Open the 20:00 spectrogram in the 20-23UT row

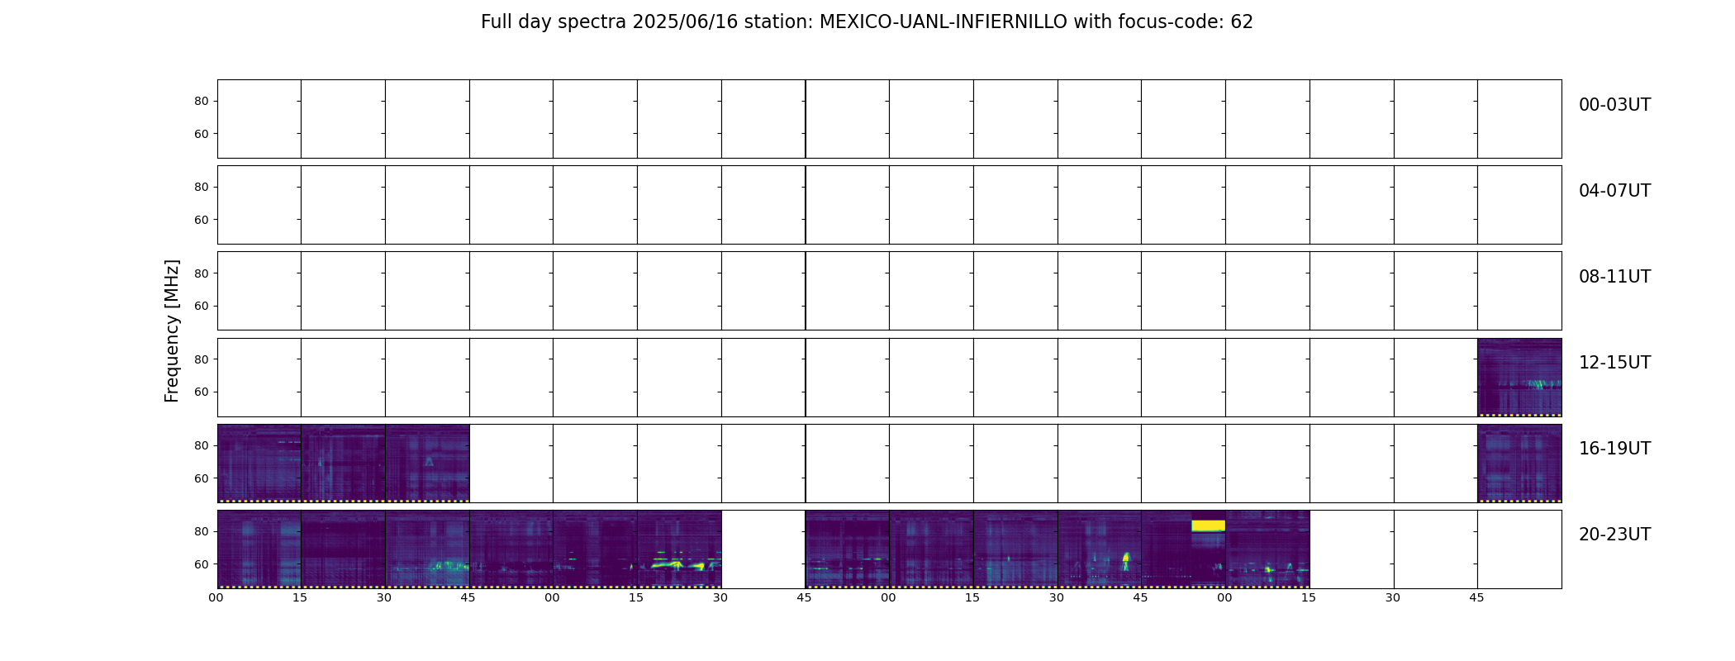259,549
